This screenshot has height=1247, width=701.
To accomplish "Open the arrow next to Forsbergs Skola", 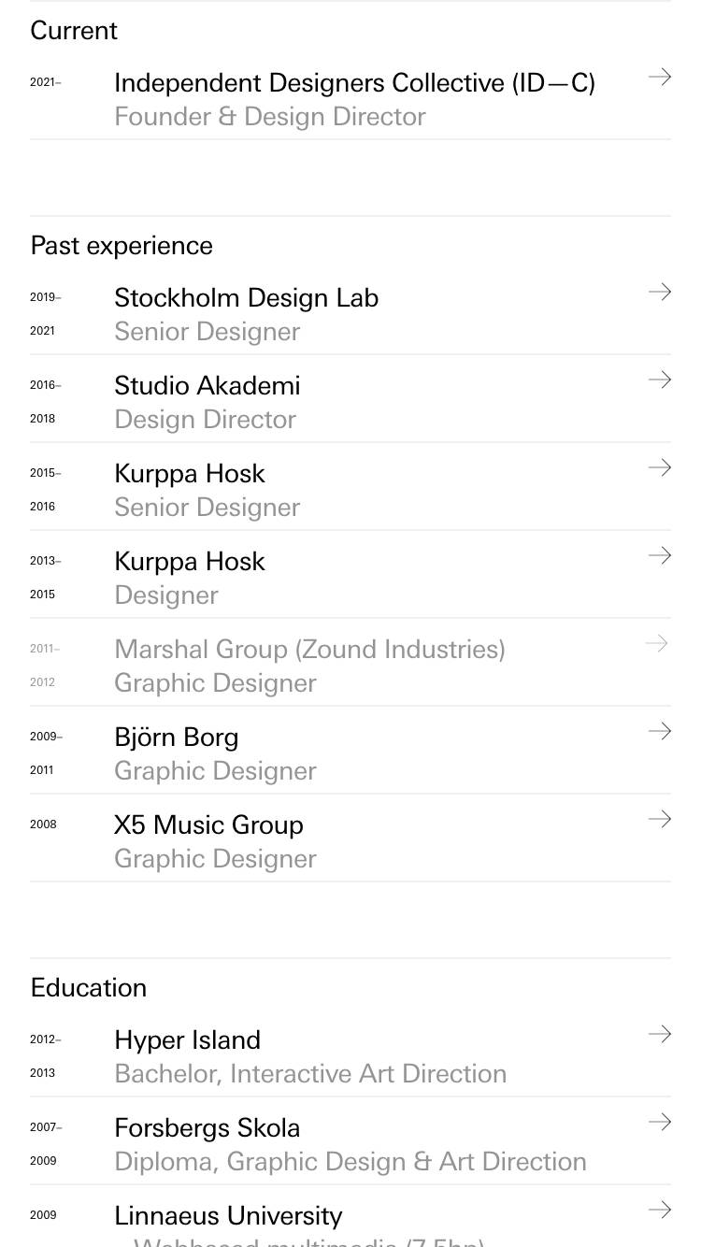I will coord(660,1122).
